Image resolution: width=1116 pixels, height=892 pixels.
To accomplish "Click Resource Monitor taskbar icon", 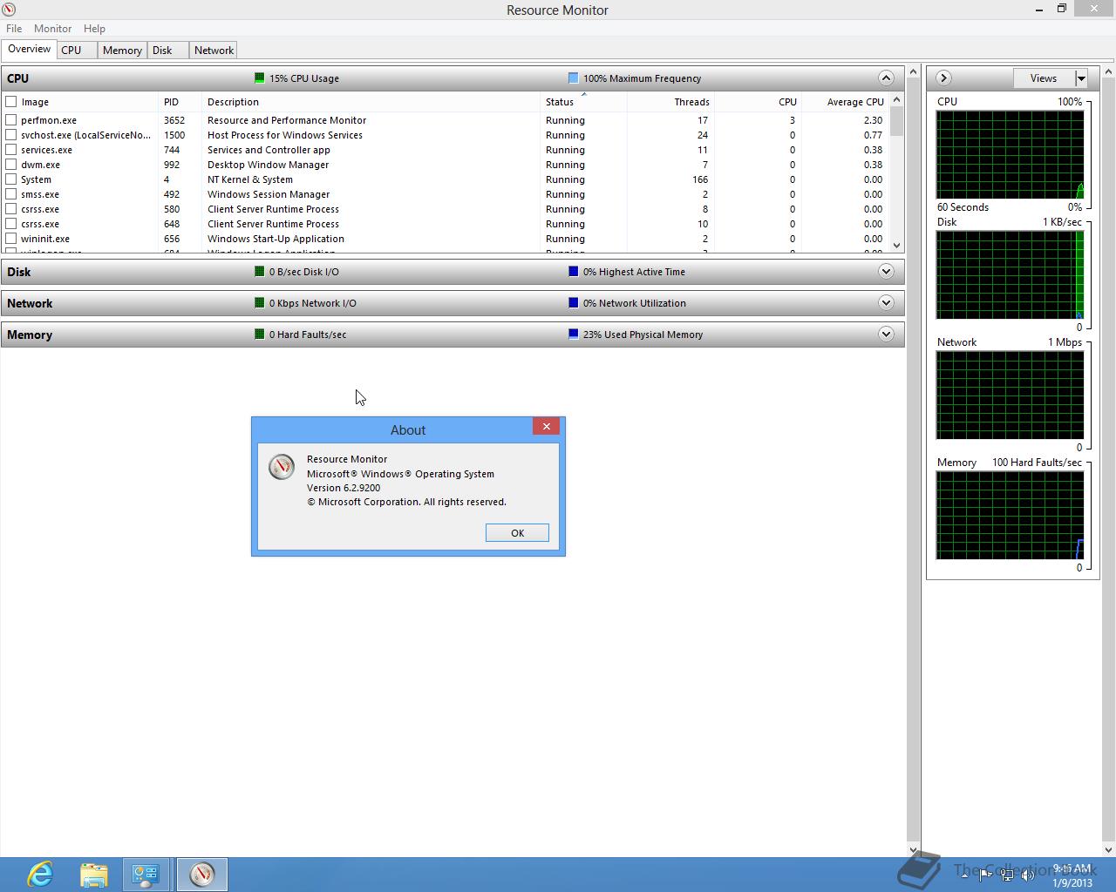I will tap(202, 874).
